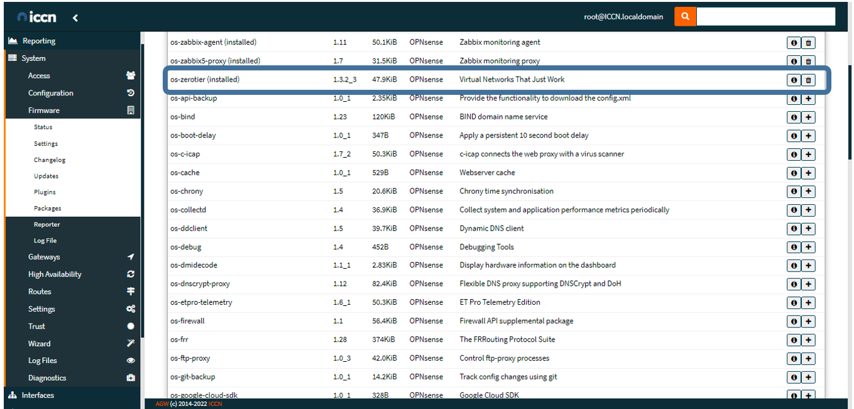Install the os-dmidecode plugin
Image resolution: width=854 pixels, height=409 pixels.
809,266
